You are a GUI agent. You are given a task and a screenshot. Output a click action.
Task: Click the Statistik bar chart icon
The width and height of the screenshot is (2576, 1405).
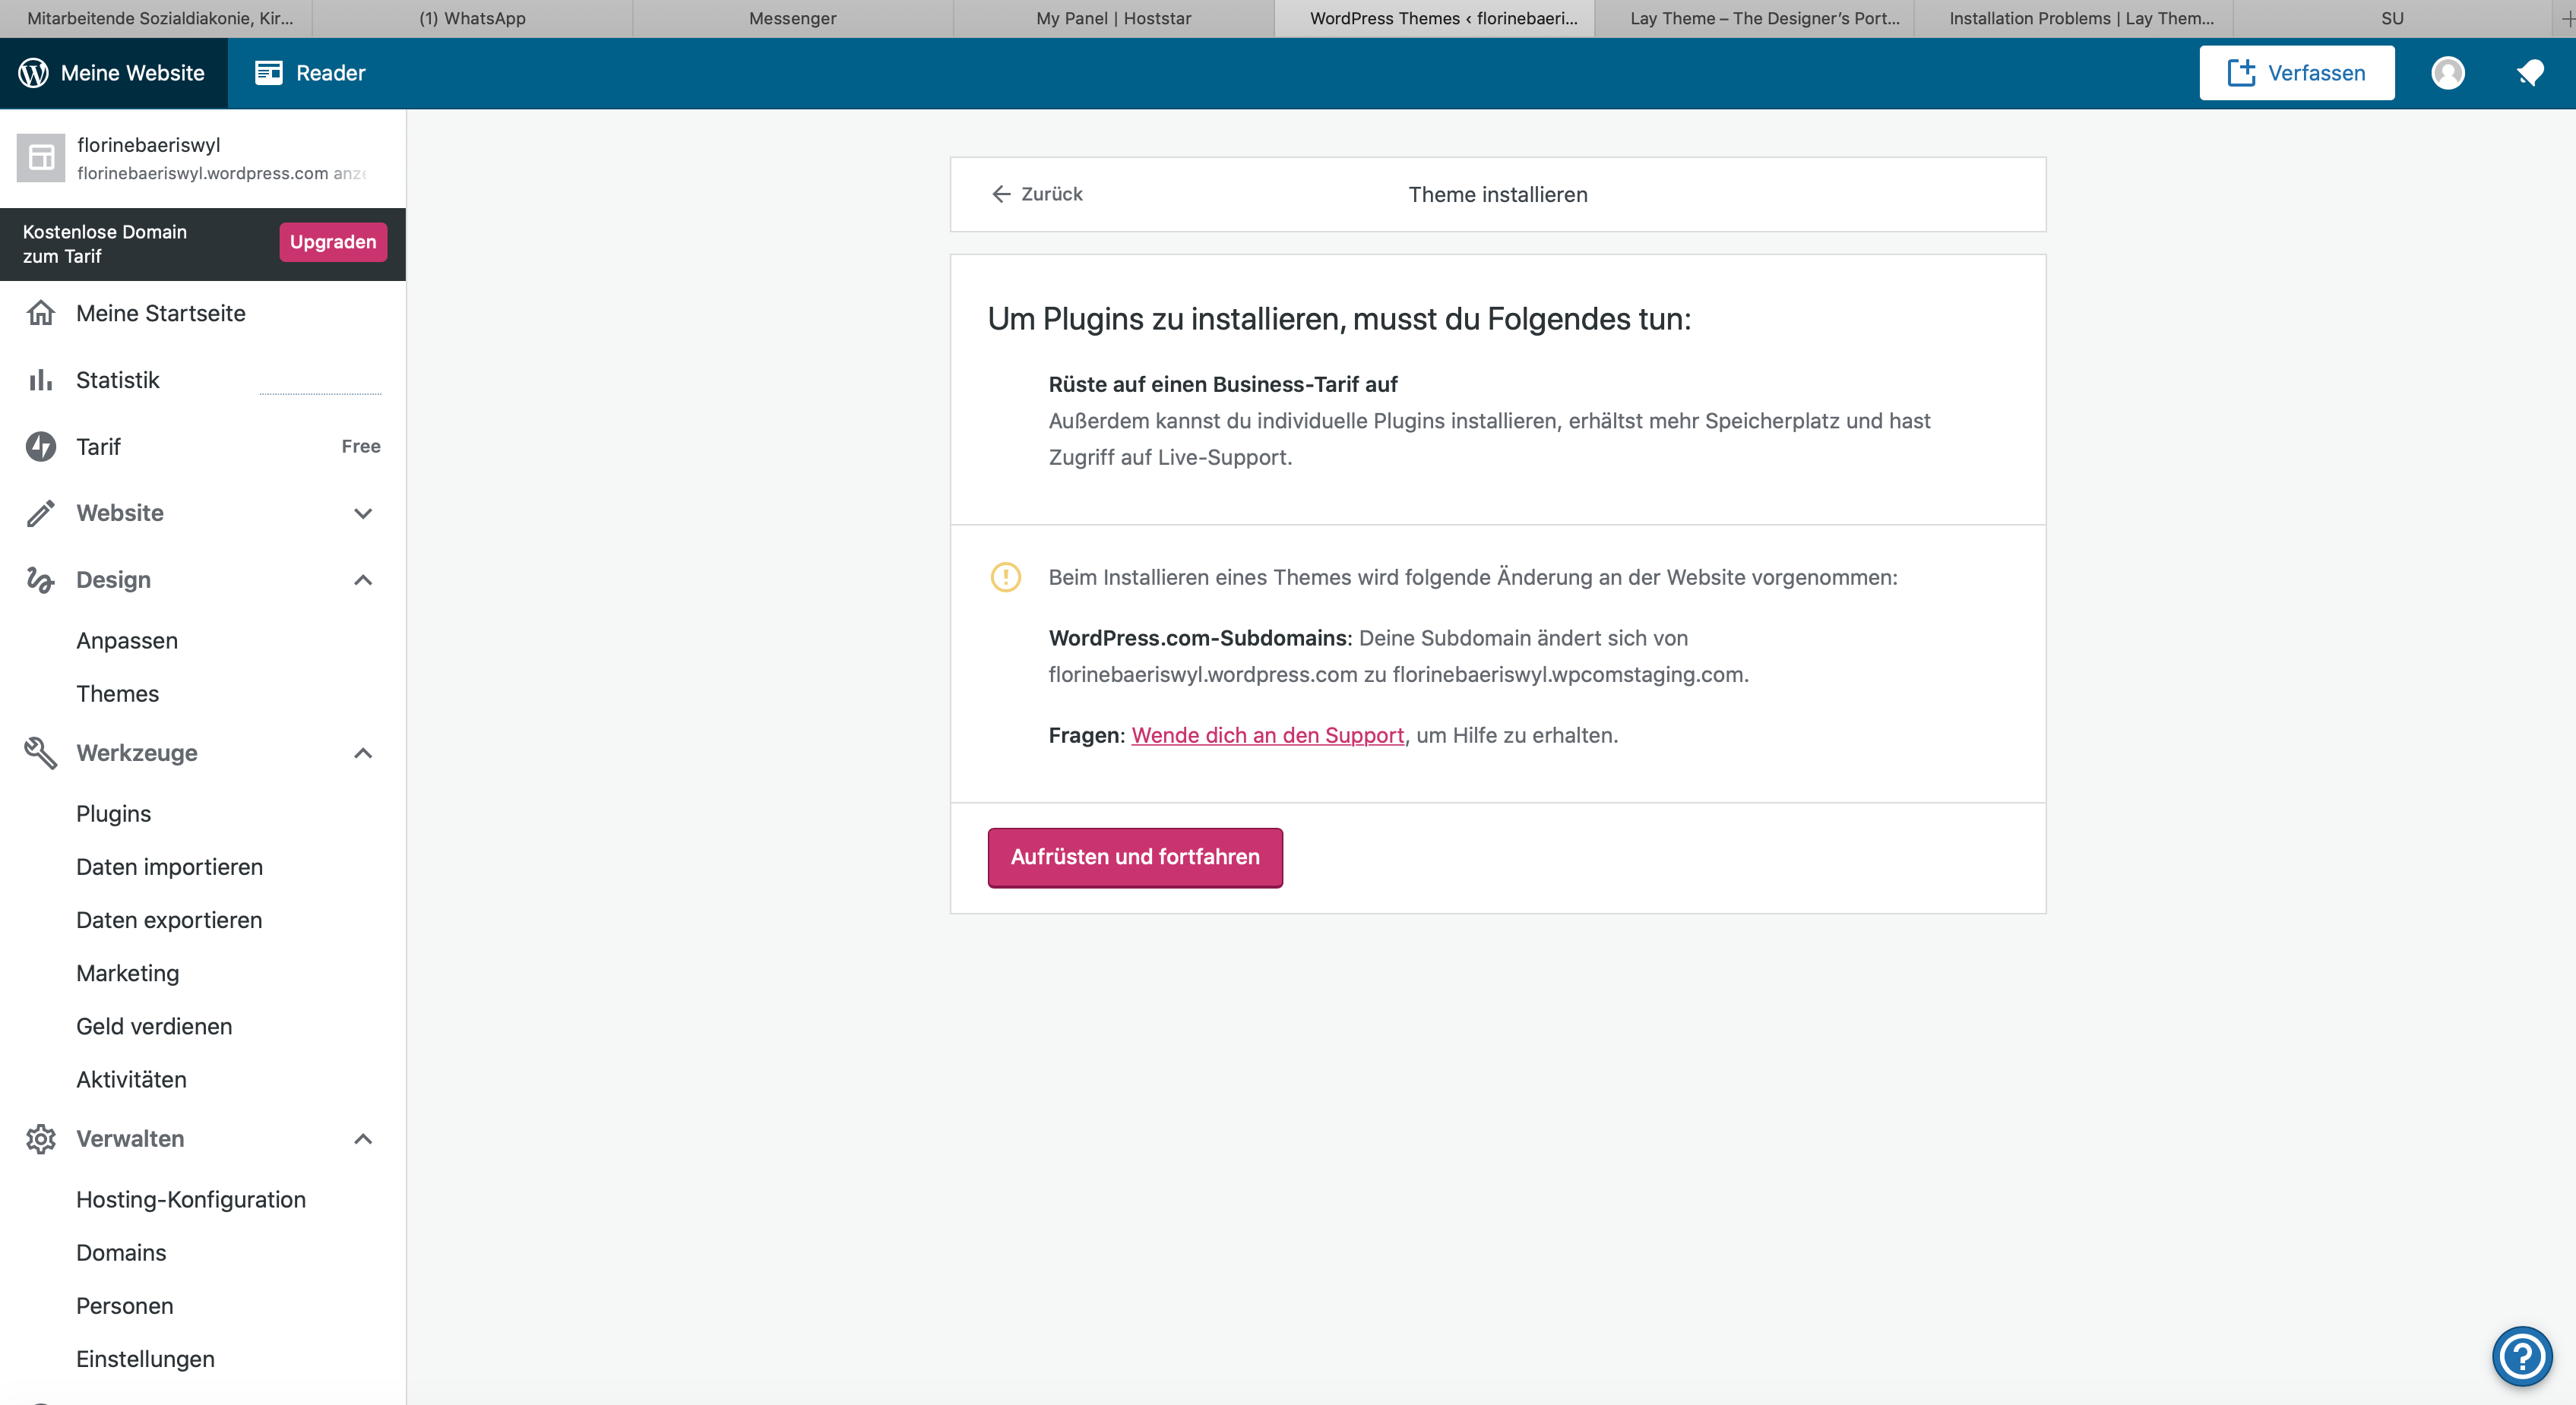pyautogui.click(x=40, y=380)
